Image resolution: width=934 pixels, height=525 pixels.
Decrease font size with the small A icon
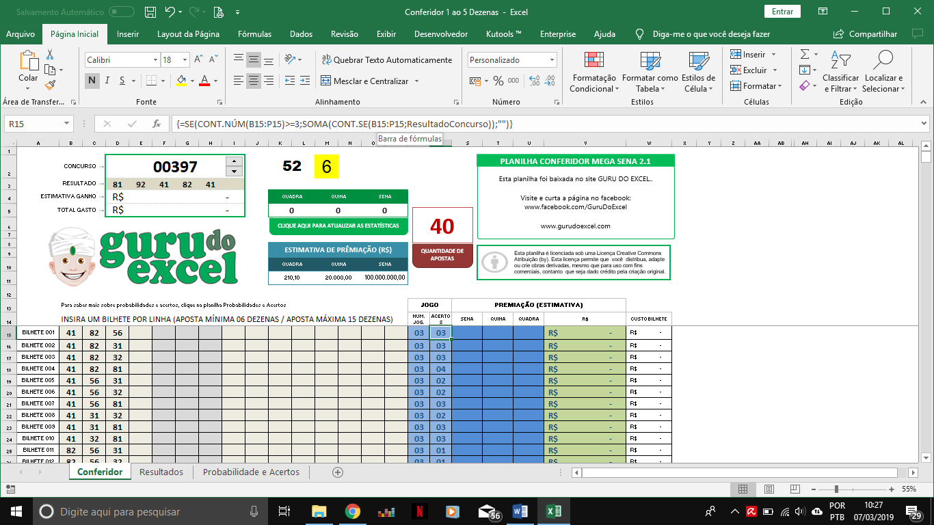[215, 60]
